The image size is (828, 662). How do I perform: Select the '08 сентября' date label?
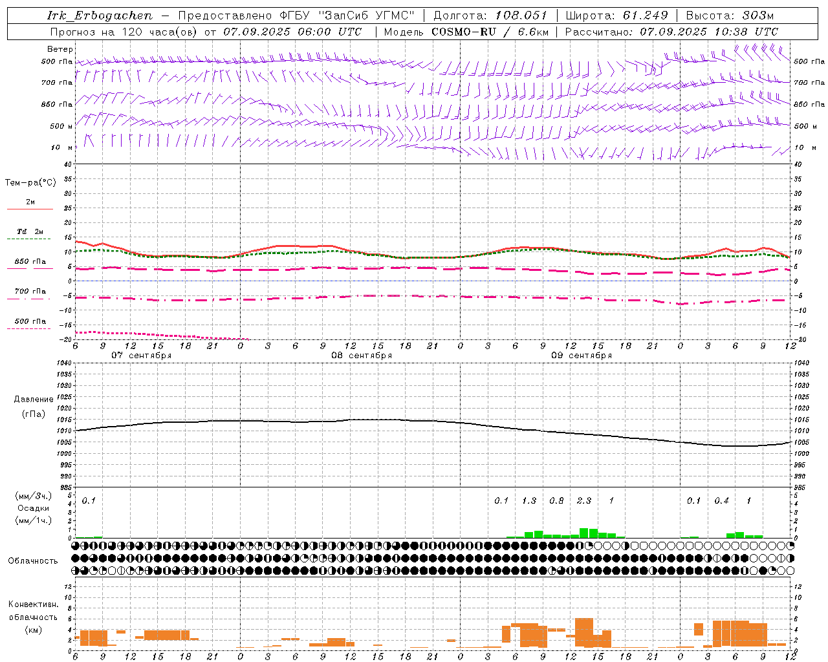pyautogui.click(x=361, y=356)
